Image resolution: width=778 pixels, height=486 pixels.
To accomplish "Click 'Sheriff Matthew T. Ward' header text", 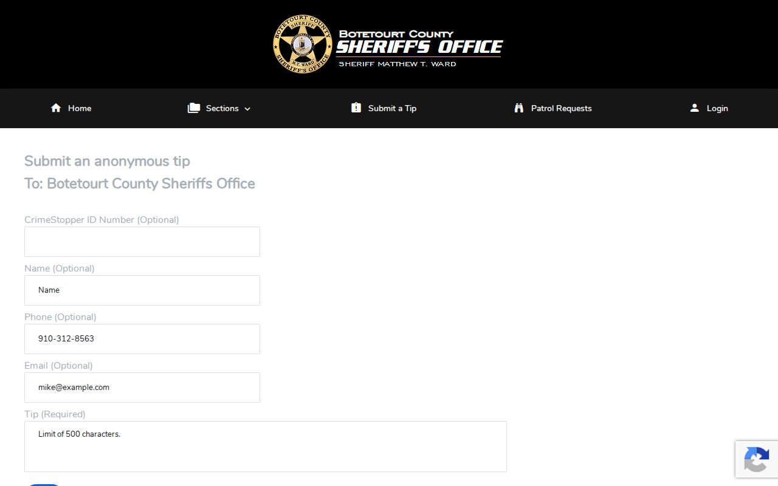I will click(397, 64).
